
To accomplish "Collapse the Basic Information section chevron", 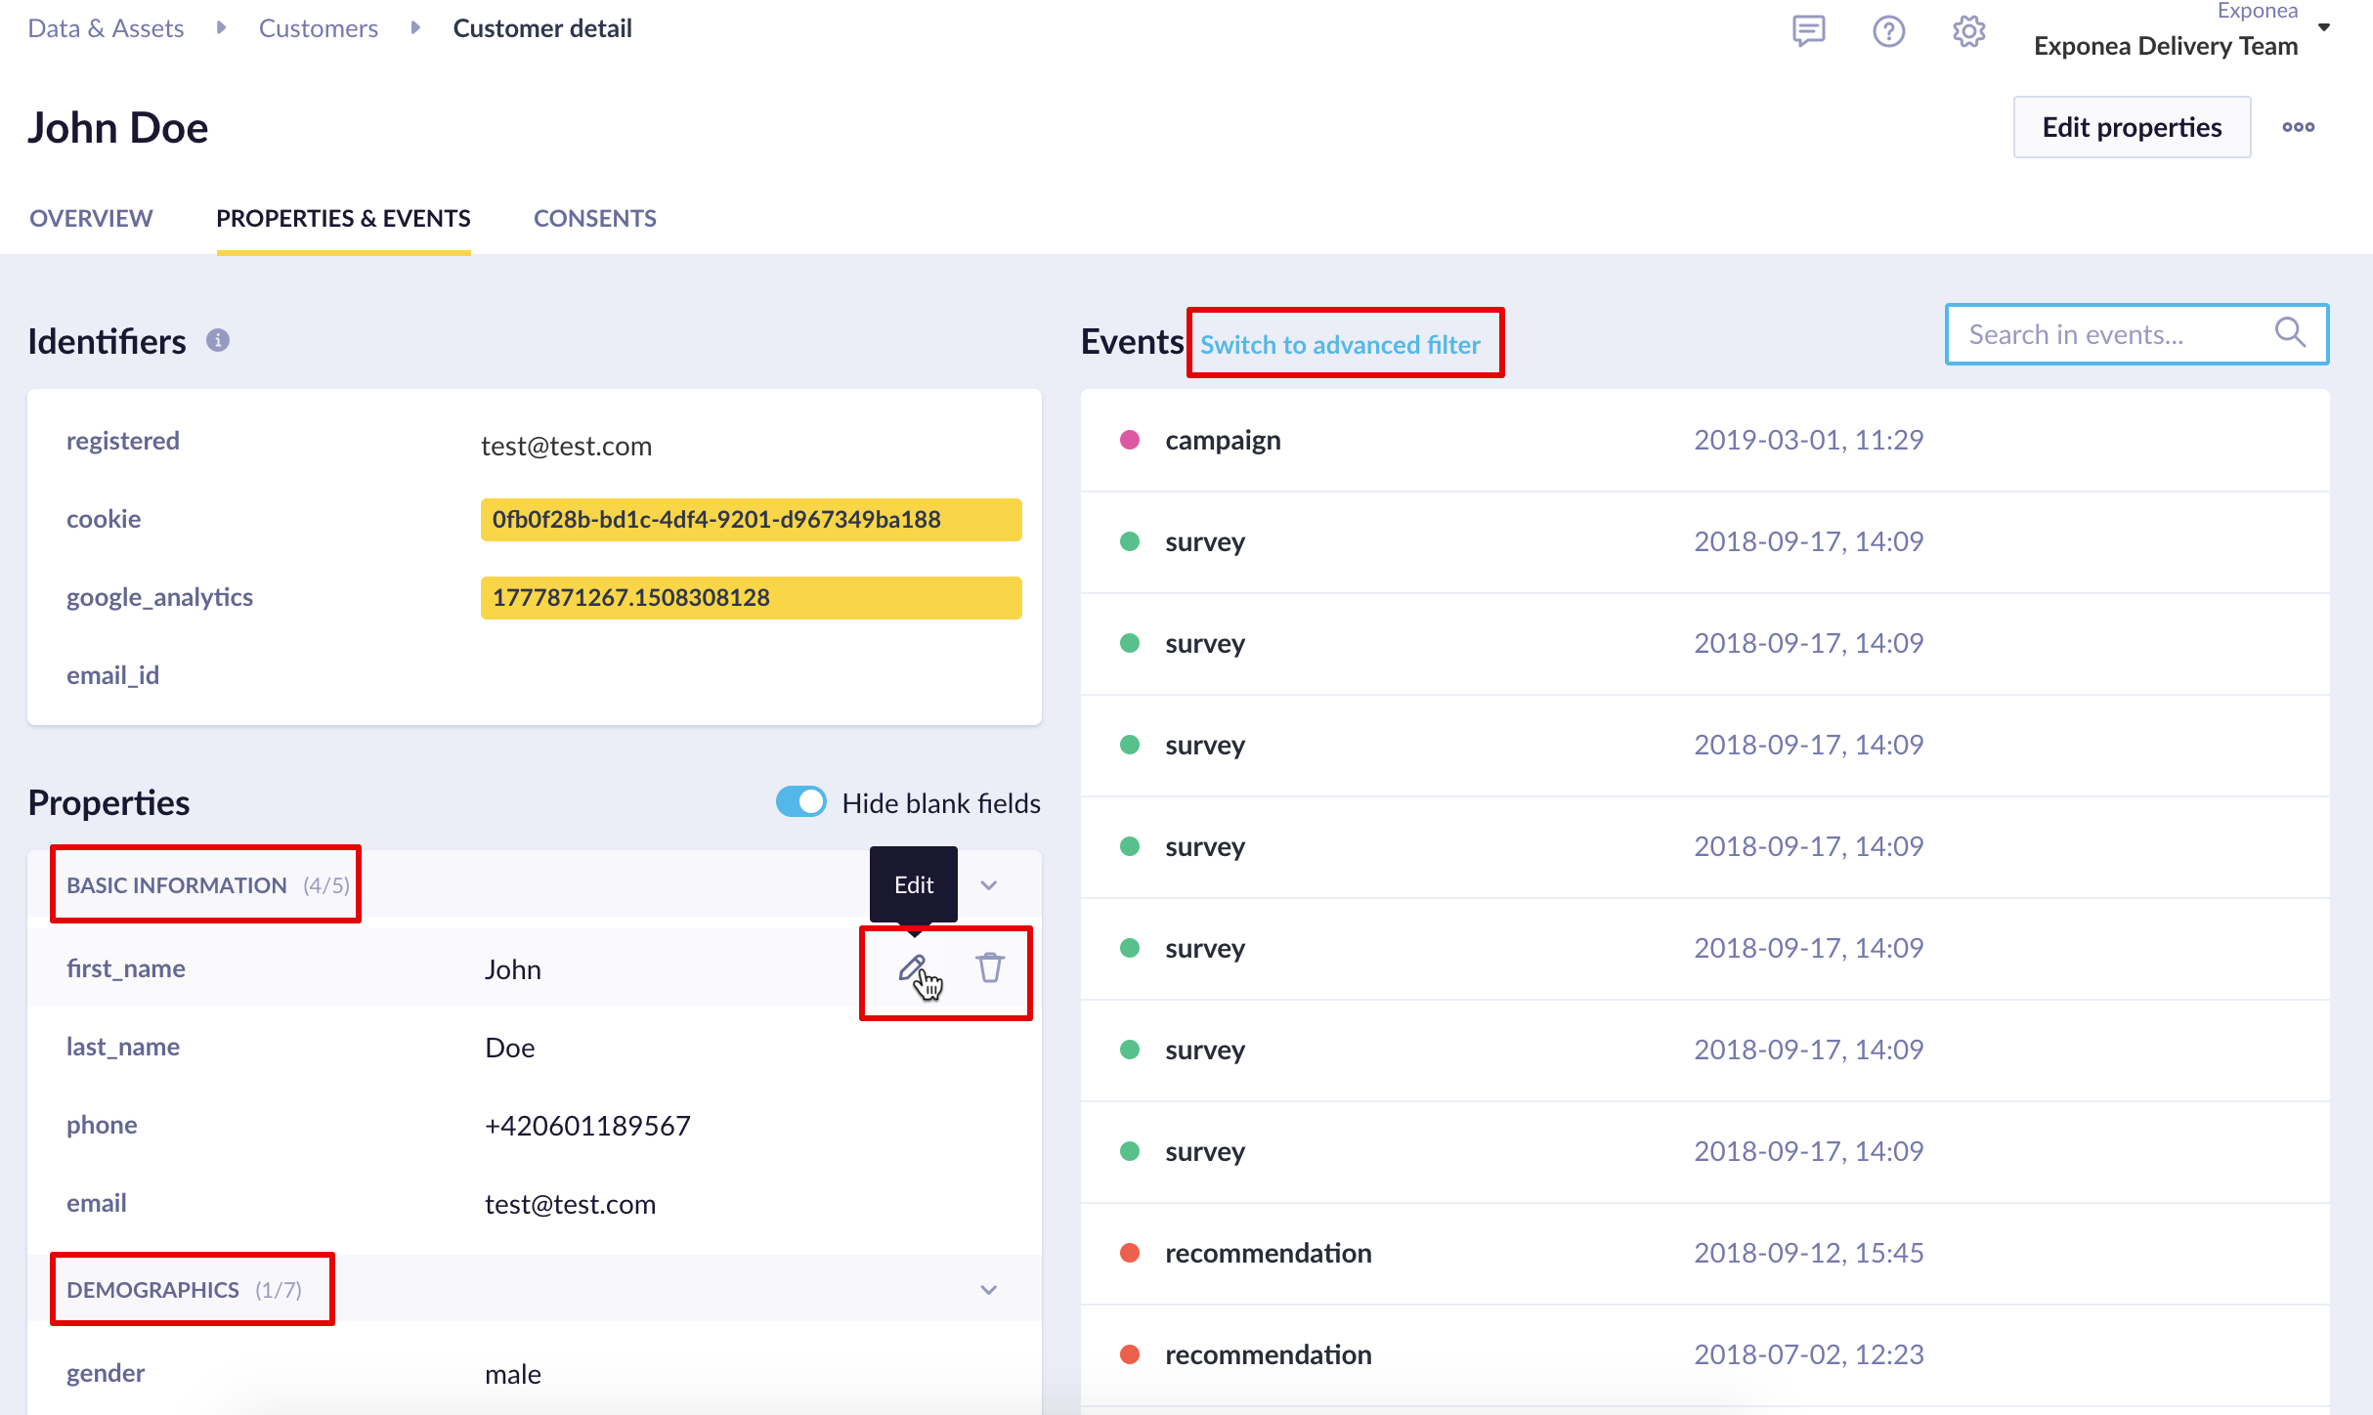I will click(989, 885).
